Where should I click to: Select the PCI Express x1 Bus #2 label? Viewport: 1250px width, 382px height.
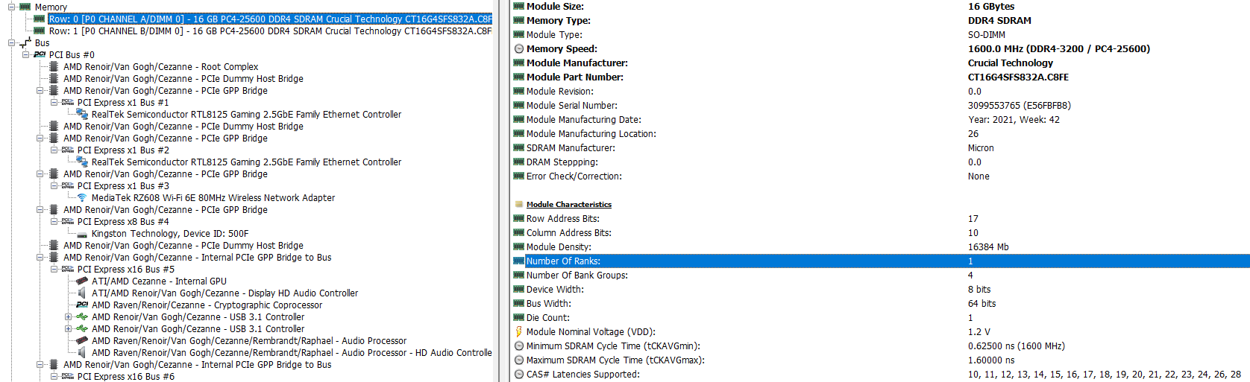(123, 150)
